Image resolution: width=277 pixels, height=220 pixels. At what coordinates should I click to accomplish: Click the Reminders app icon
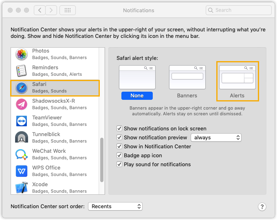click(x=22, y=71)
